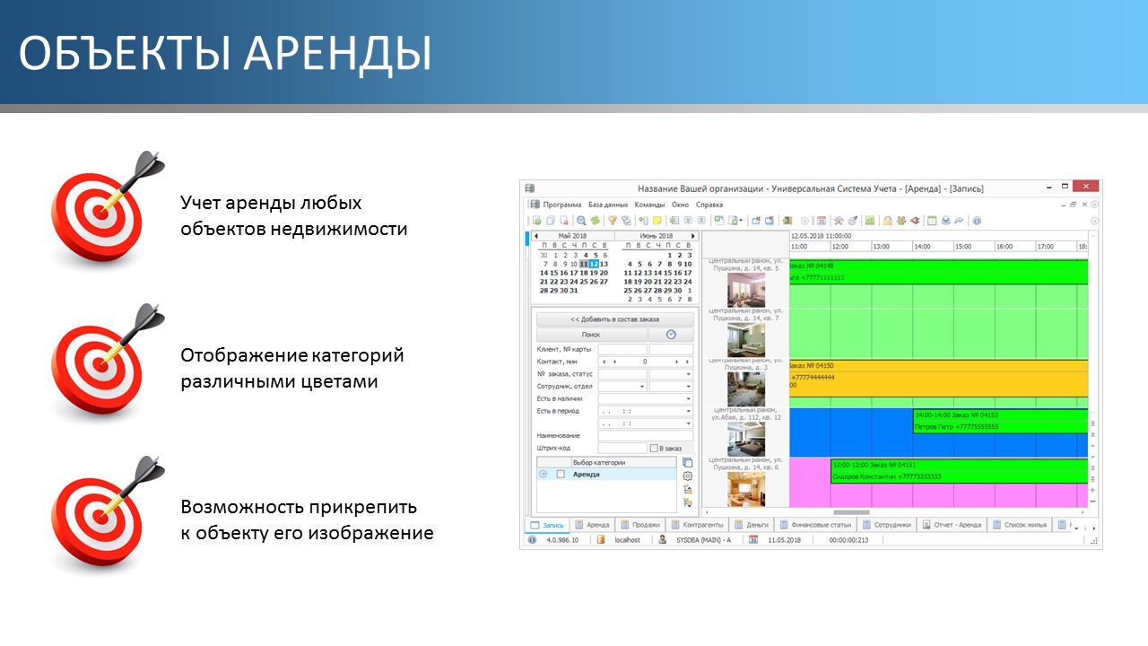Image resolution: width=1148 pixels, height=646 pixels.
Task: Open the Команды menu
Action: (649, 205)
